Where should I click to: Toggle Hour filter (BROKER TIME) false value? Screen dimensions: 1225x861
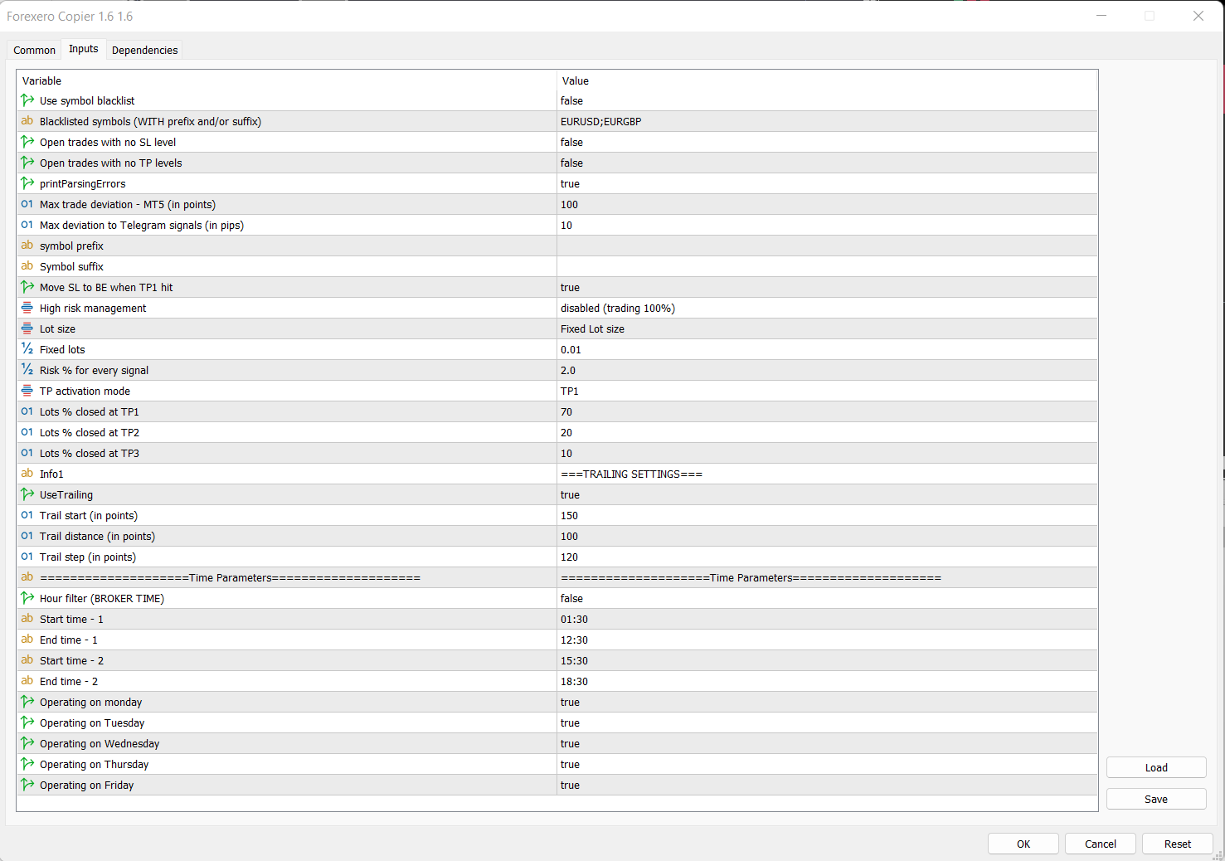pos(827,598)
